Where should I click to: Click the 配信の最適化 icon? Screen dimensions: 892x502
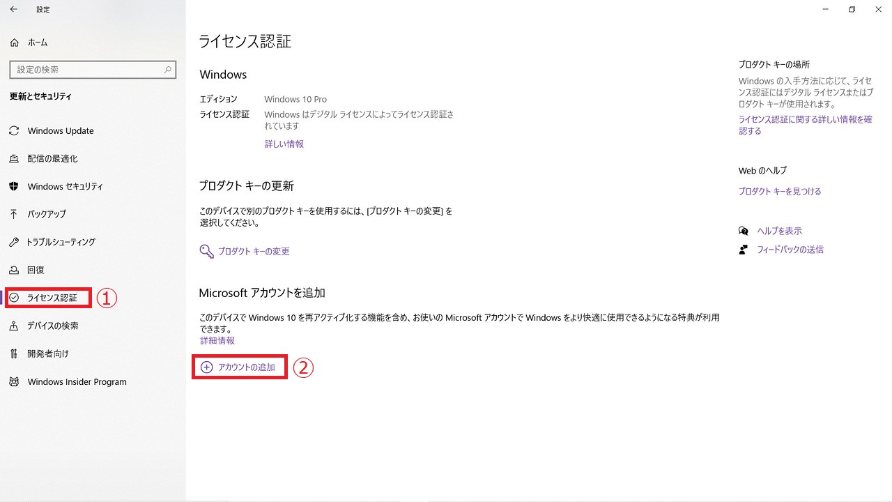14,159
